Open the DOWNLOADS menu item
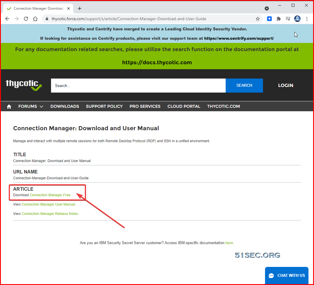 65,107
